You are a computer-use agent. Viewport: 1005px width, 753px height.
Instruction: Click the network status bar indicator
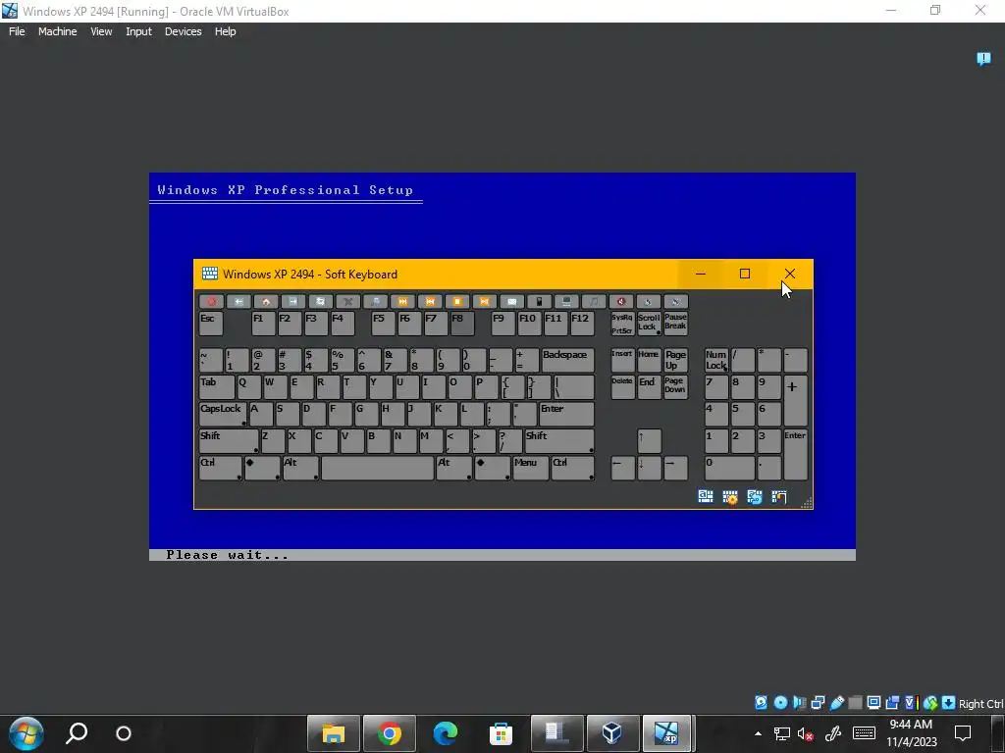point(818,702)
